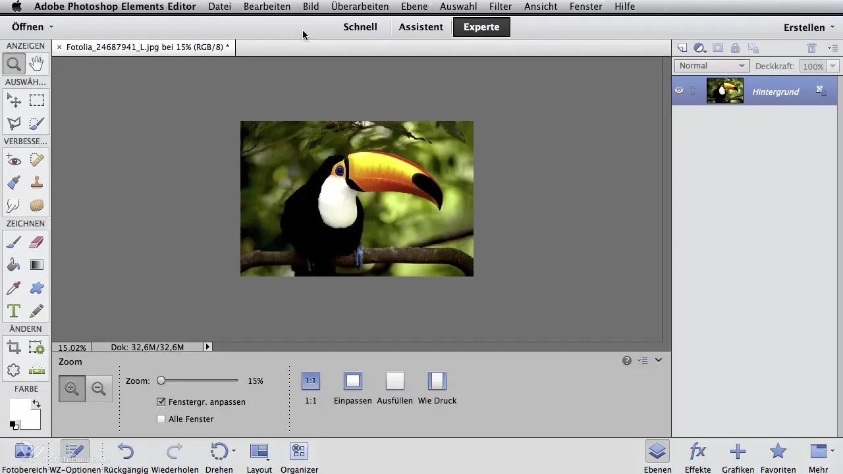The width and height of the screenshot is (843, 474).
Task: Select the Color Picker eyedropper tool
Action: pos(14,288)
